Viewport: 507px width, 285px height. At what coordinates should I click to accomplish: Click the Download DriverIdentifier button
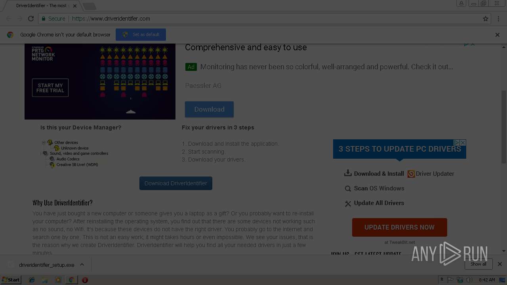(176, 183)
